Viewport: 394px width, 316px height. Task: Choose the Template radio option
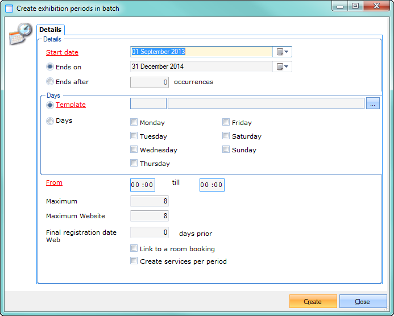click(50, 105)
